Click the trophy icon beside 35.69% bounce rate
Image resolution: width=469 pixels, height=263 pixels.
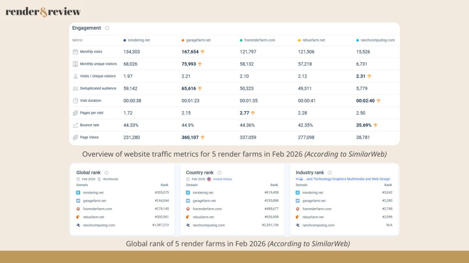click(x=376, y=125)
